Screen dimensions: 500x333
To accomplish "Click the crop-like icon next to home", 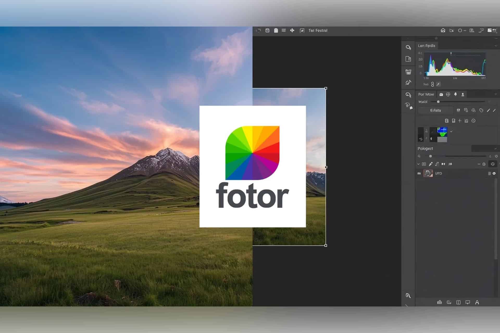I will point(452,30).
